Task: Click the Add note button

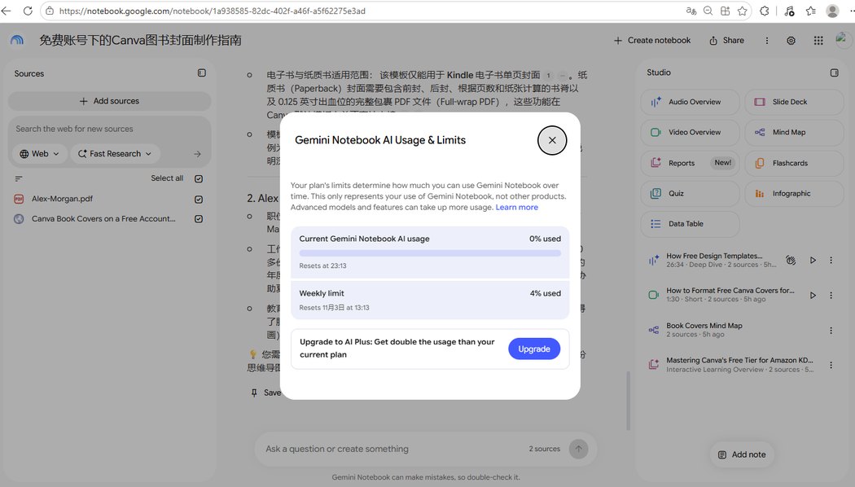Action: [x=742, y=454]
